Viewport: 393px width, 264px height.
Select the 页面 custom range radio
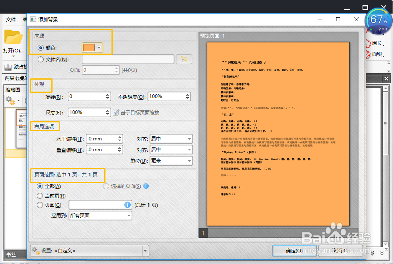pyautogui.click(x=40, y=205)
